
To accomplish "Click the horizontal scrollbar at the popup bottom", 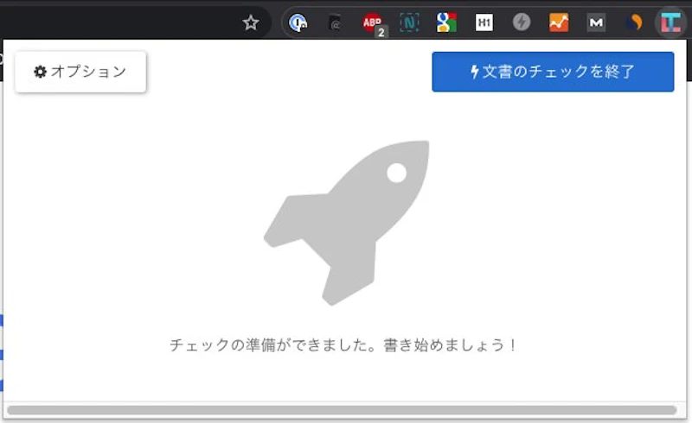I will click(x=342, y=410).
